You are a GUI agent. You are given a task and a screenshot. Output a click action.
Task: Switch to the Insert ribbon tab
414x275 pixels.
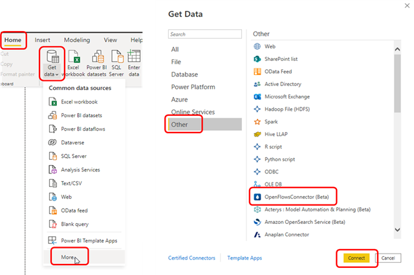(x=42, y=40)
